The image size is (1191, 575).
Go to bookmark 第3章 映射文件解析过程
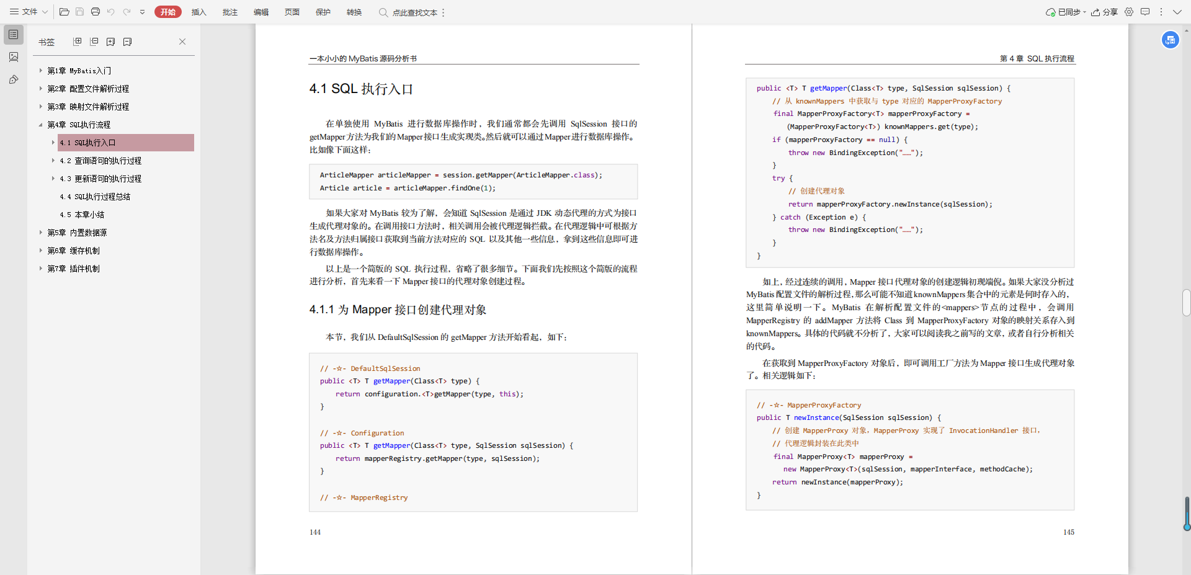88,107
